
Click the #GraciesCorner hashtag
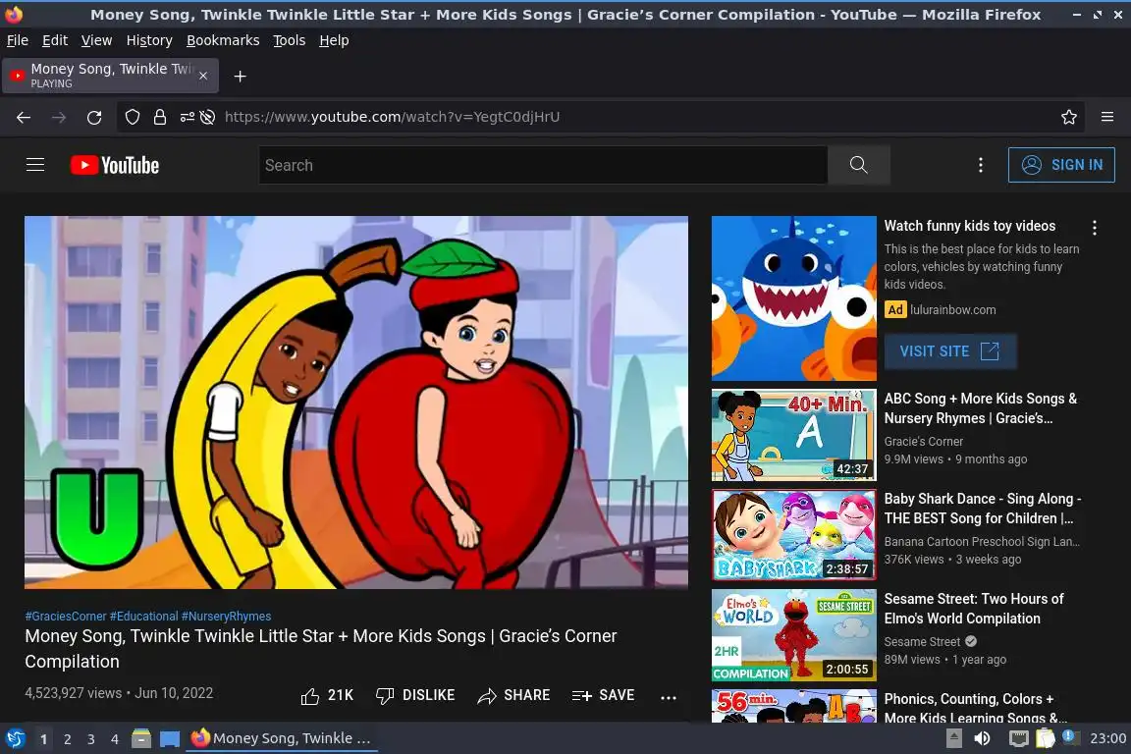click(66, 617)
